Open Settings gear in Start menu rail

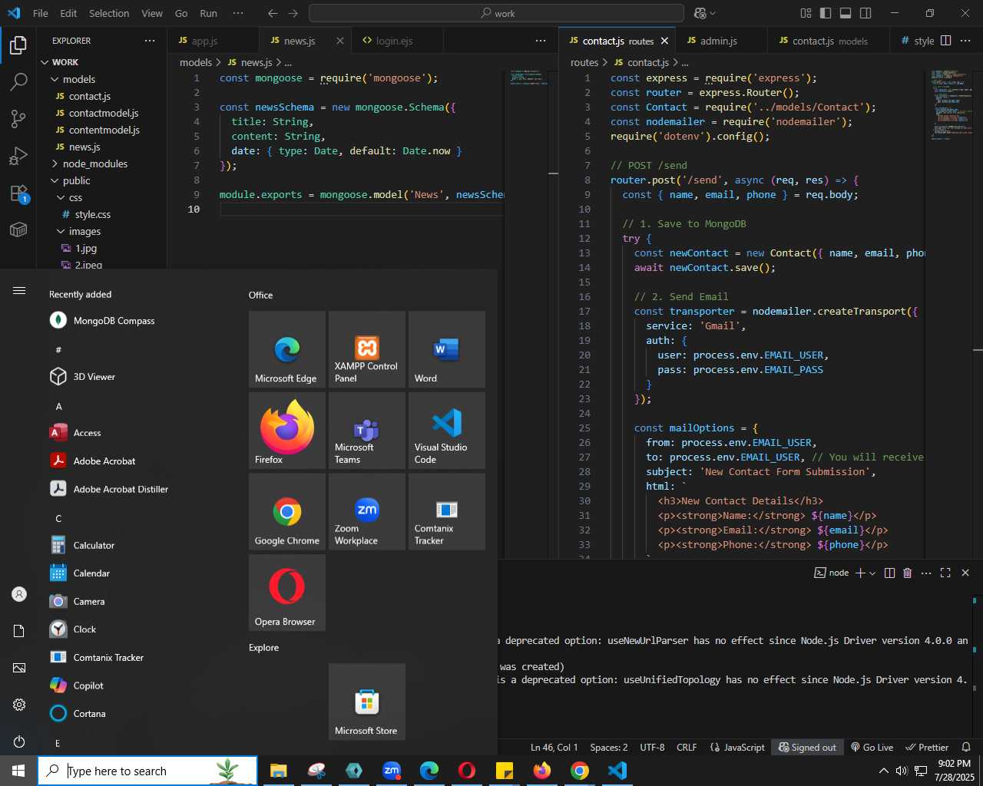[x=19, y=705]
